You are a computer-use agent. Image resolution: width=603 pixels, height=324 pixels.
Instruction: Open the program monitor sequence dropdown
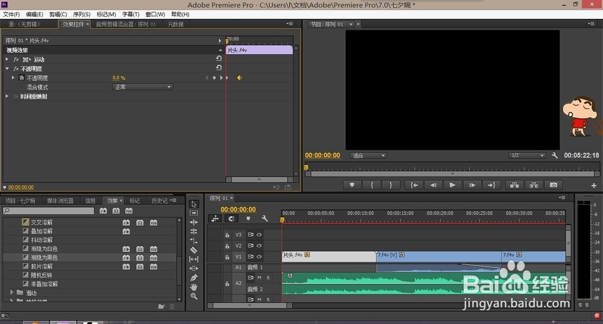point(351,24)
